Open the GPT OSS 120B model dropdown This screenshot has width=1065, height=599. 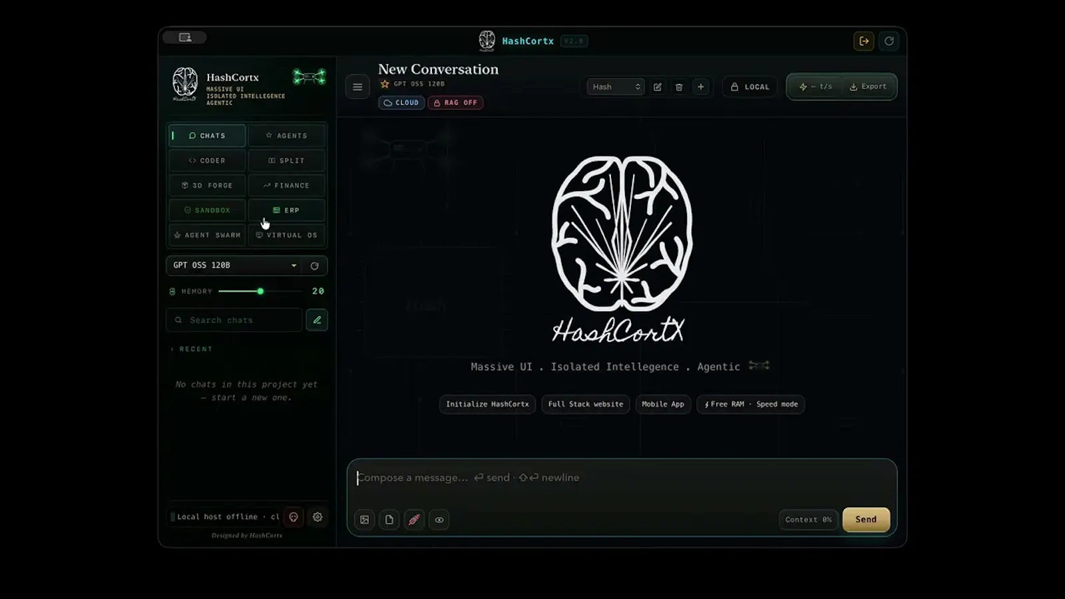(x=235, y=266)
